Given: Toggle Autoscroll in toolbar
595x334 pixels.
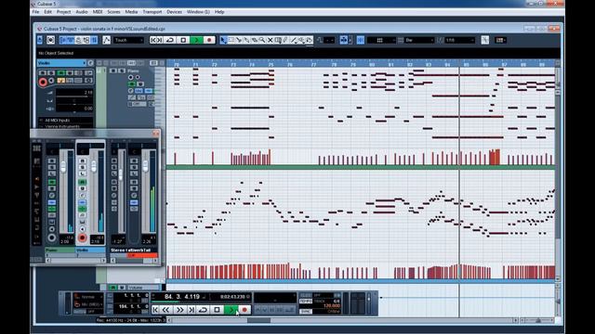Looking at the screenshot, I should point(343,40).
